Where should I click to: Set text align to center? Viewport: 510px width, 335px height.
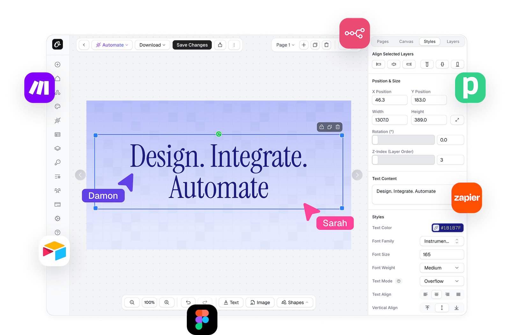coord(436,295)
